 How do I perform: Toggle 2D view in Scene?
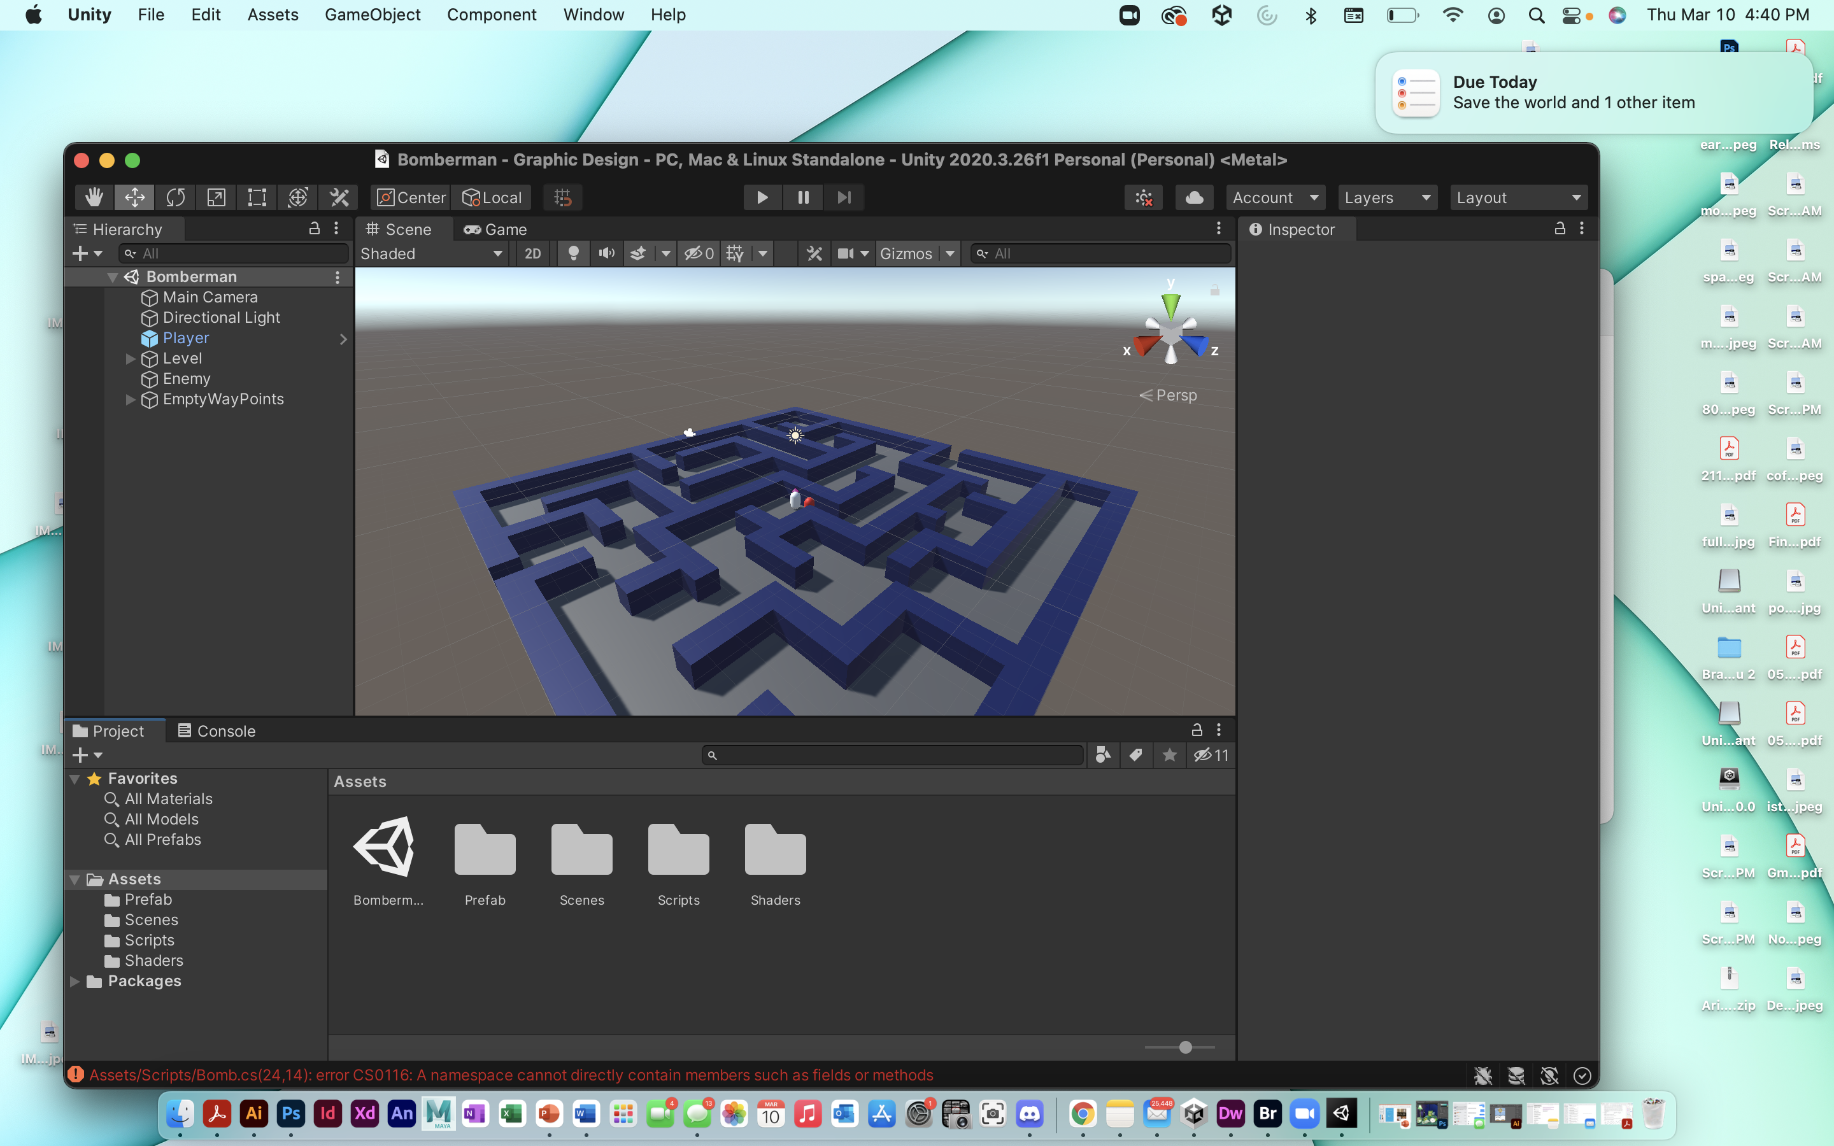pos(533,254)
